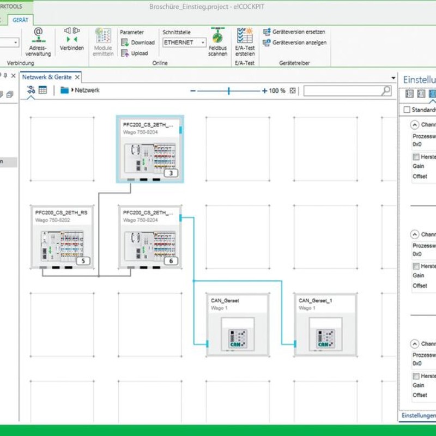Viewport: 436px width, 436px height.
Task: Toggle second channel Hersteller checkbox
Action: (x=416, y=266)
